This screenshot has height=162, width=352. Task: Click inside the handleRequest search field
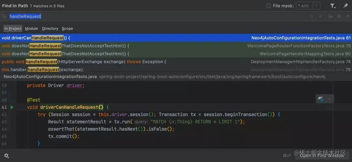point(157,16)
